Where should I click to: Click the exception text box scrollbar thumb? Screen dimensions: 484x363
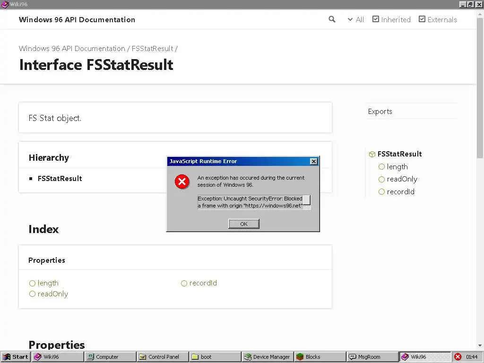click(x=306, y=200)
